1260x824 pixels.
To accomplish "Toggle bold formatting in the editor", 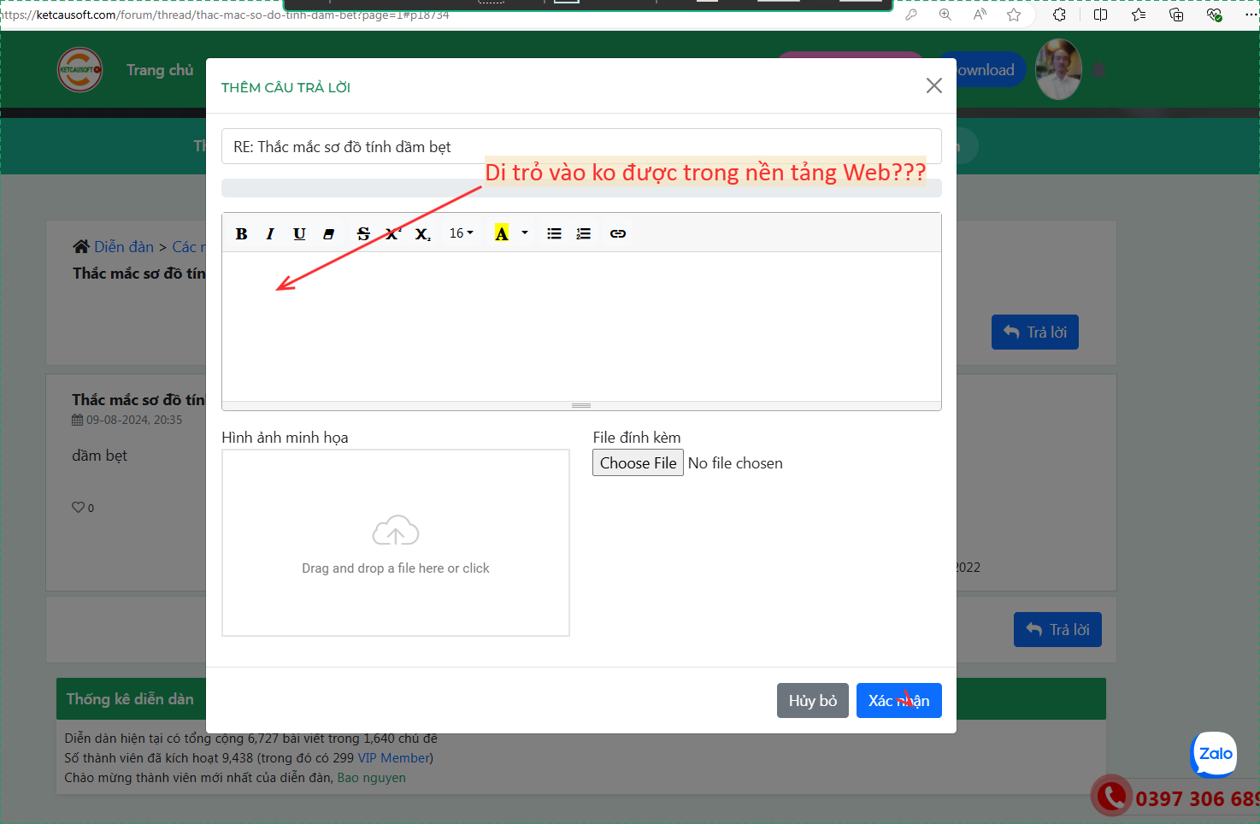I will [x=242, y=234].
